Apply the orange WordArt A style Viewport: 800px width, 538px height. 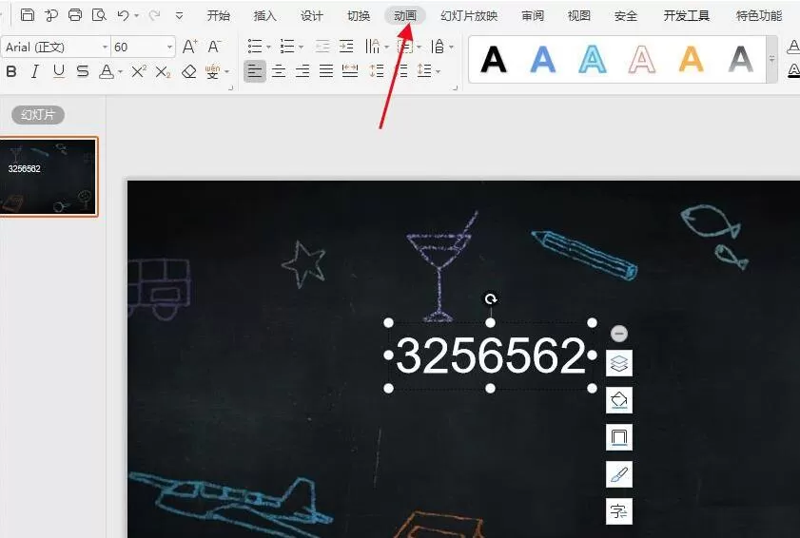click(692, 60)
